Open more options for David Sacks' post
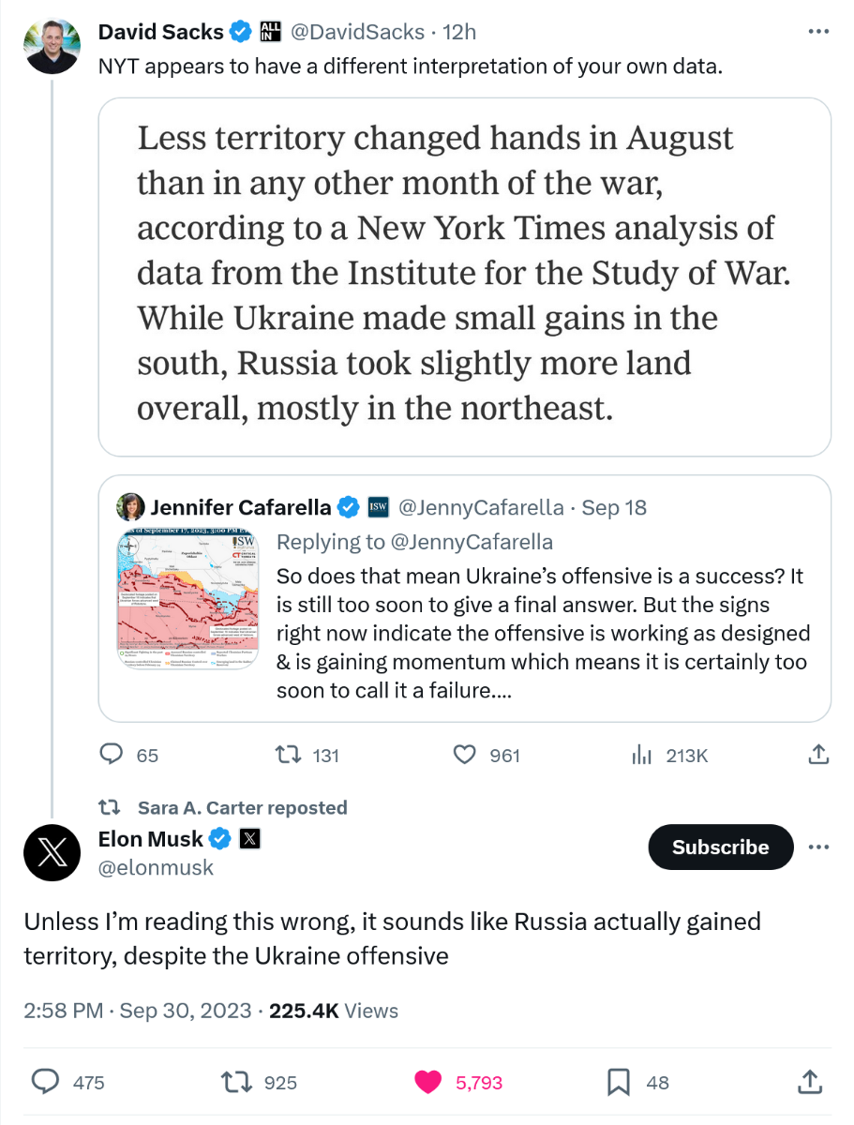The height and width of the screenshot is (1125, 854). coord(817,32)
